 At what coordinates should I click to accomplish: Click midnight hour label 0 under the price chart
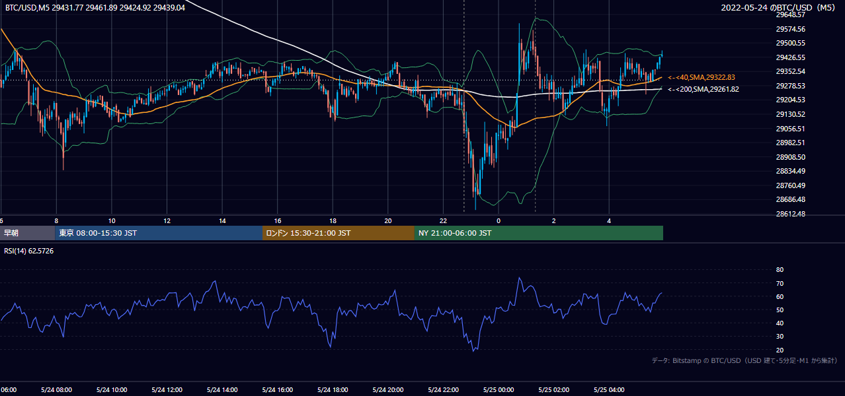click(x=499, y=220)
